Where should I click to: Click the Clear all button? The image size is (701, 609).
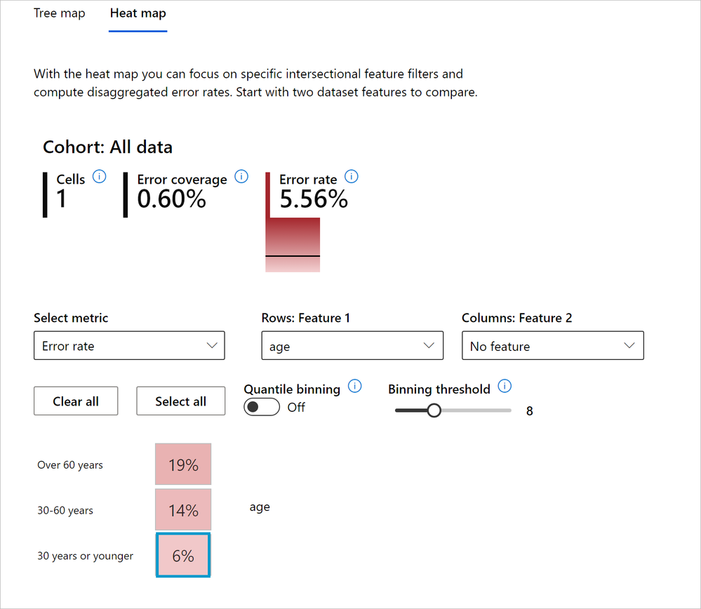point(76,401)
